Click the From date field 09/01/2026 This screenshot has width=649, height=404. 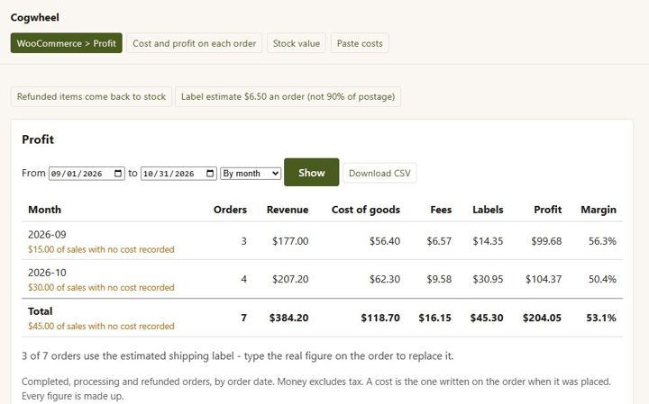[x=87, y=173]
